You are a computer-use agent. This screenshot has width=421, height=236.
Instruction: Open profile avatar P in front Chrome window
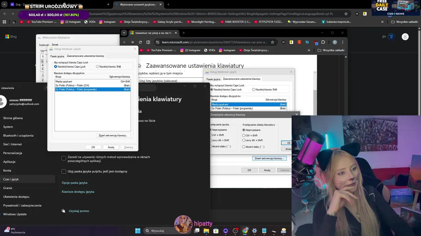coord(335,42)
